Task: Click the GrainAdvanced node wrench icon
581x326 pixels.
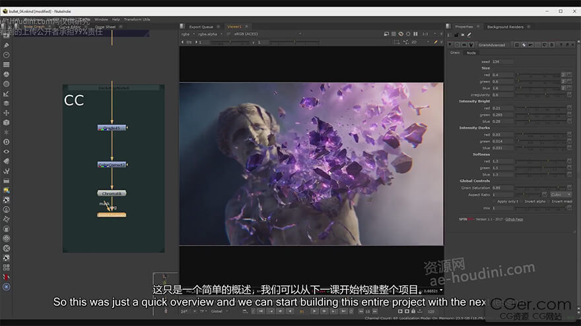Action: coord(471,45)
